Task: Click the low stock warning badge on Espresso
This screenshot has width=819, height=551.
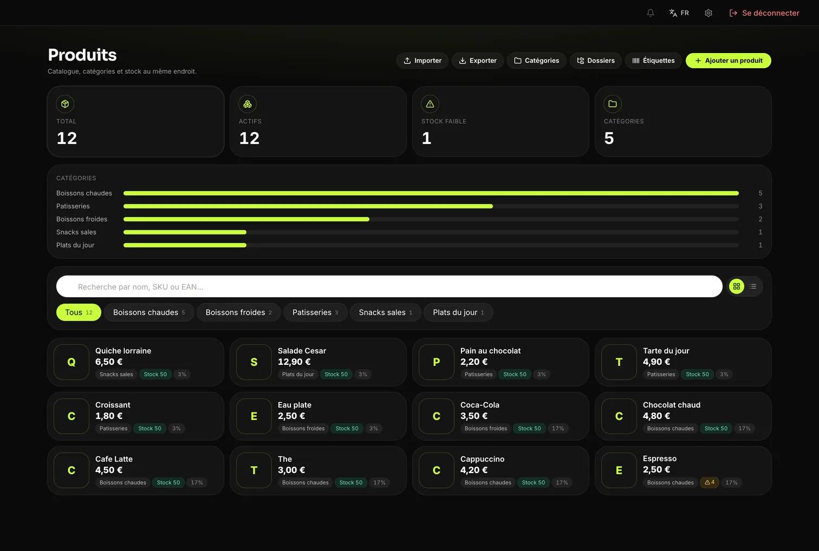Action: tap(710, 482)
